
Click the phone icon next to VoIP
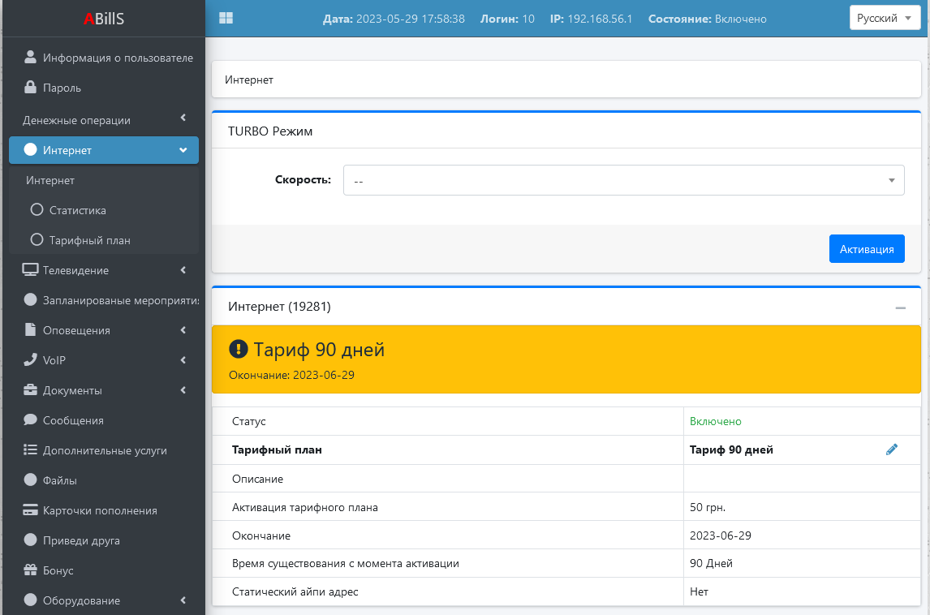point(31,359)
